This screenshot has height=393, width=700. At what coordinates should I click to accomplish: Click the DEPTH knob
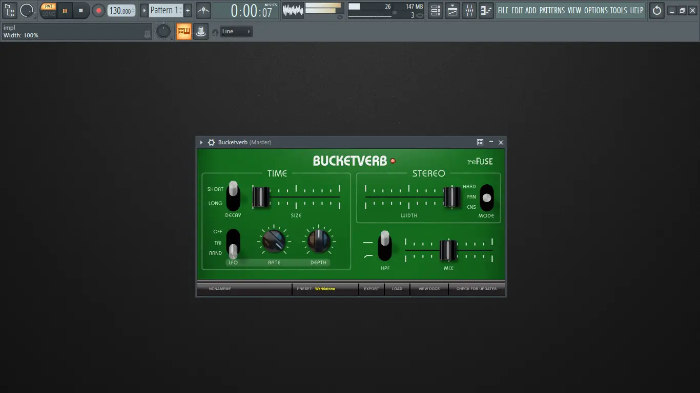tap(319, 241)
